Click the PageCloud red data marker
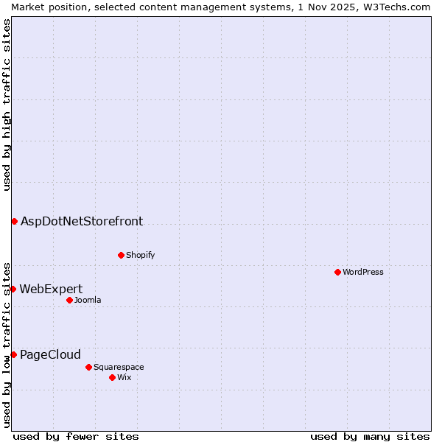442x442 pixels. coord(13,354)
